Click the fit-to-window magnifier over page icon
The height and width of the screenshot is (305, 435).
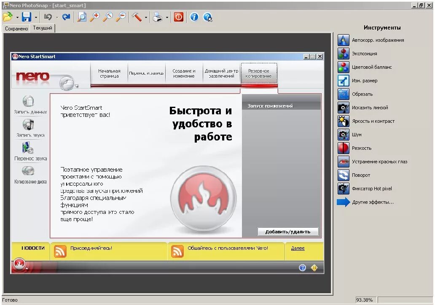click(x=82, y=17)
